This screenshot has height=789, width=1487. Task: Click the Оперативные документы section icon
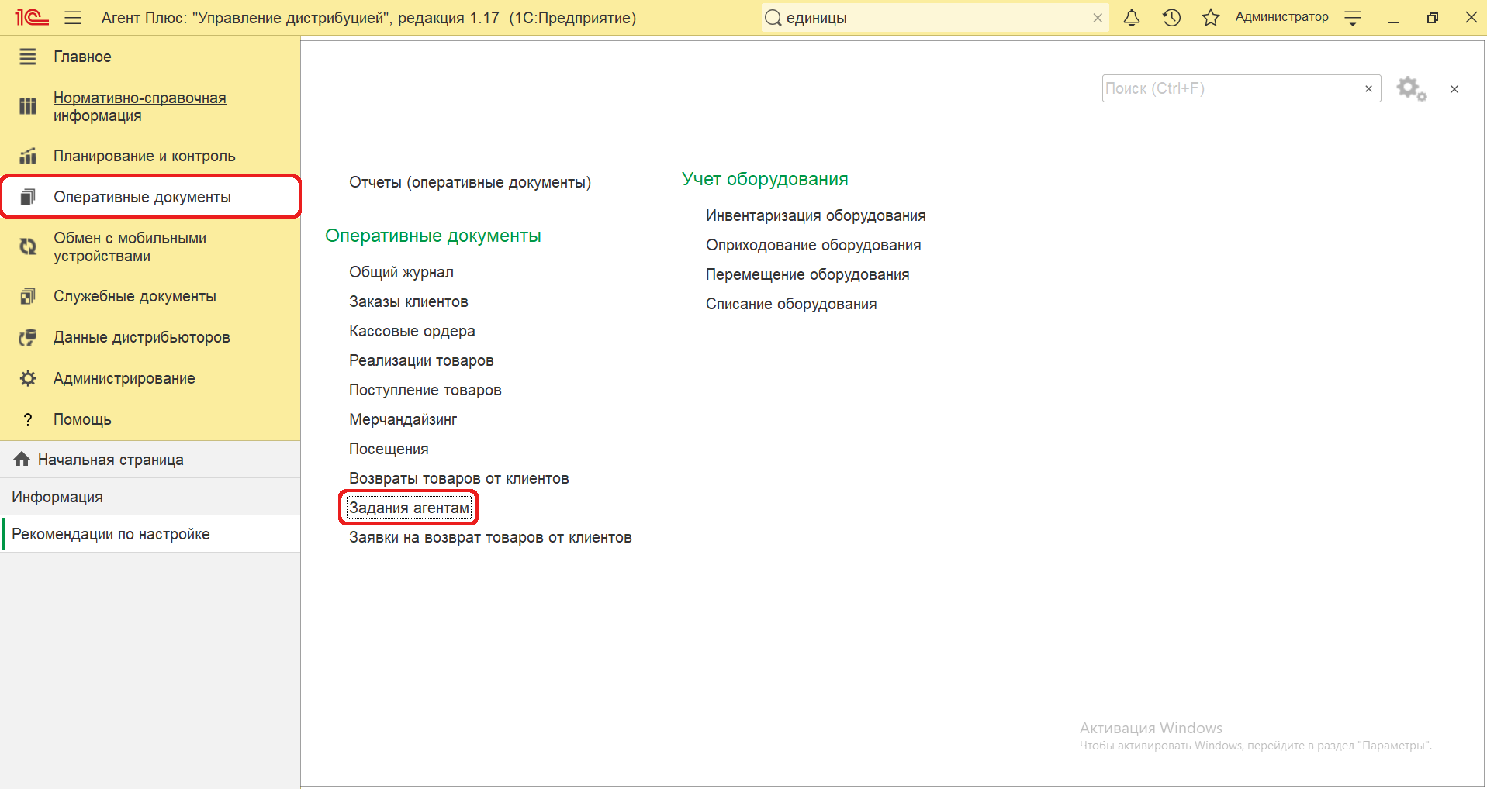[x=28, y=197]
